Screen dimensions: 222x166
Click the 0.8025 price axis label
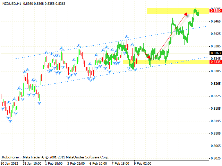tap(216, 158)
